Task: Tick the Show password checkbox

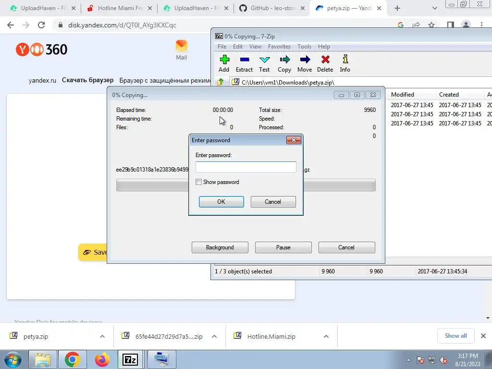Action: coord(198,182)
